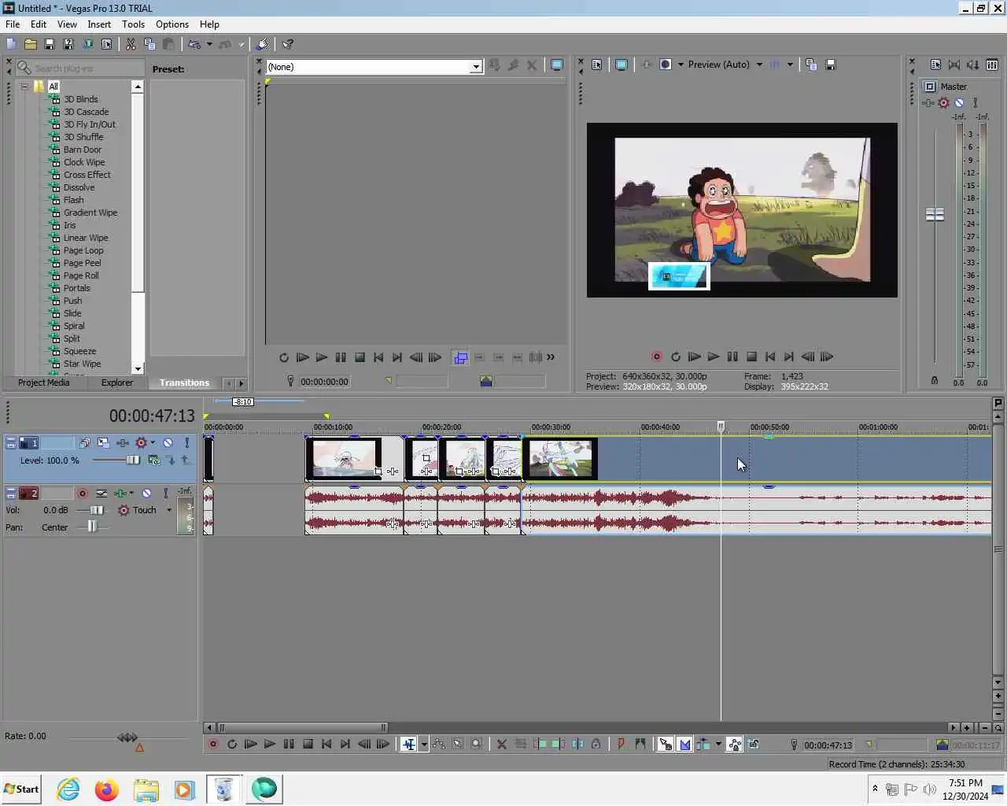Select the Gradient Wipe transition

[90, 213]
